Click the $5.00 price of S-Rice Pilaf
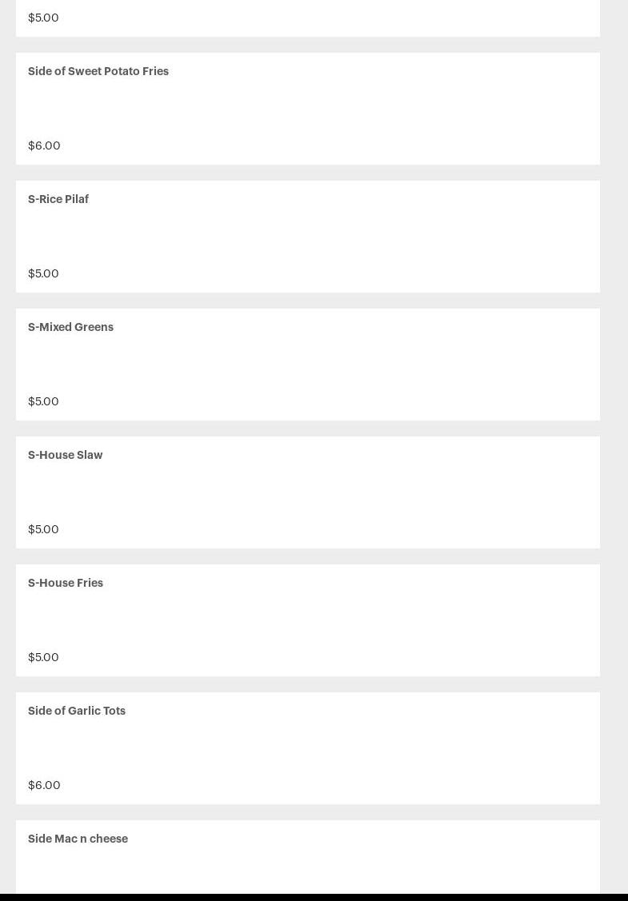 point(43,273)
